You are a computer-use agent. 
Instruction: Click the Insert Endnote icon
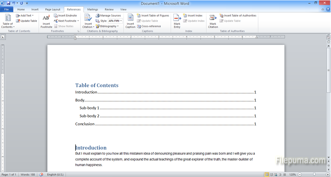point(56,16)
